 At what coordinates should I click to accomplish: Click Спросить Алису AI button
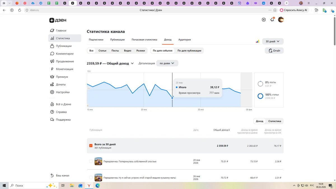pos(294,10)
